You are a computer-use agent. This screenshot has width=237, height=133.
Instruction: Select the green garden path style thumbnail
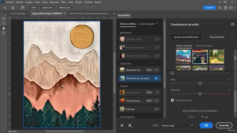click(x=217, y=57)
